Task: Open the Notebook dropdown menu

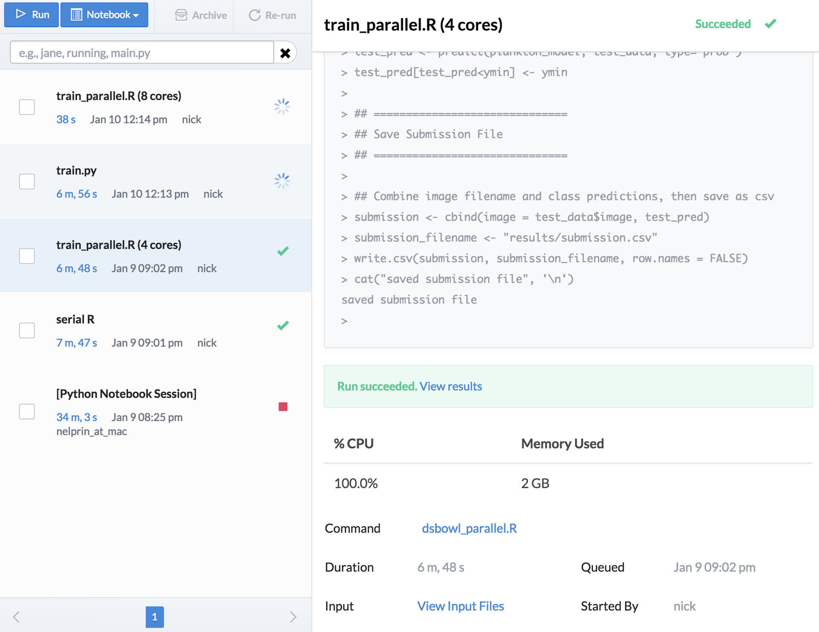Action: pyautogui.click(x=105, y=14)
